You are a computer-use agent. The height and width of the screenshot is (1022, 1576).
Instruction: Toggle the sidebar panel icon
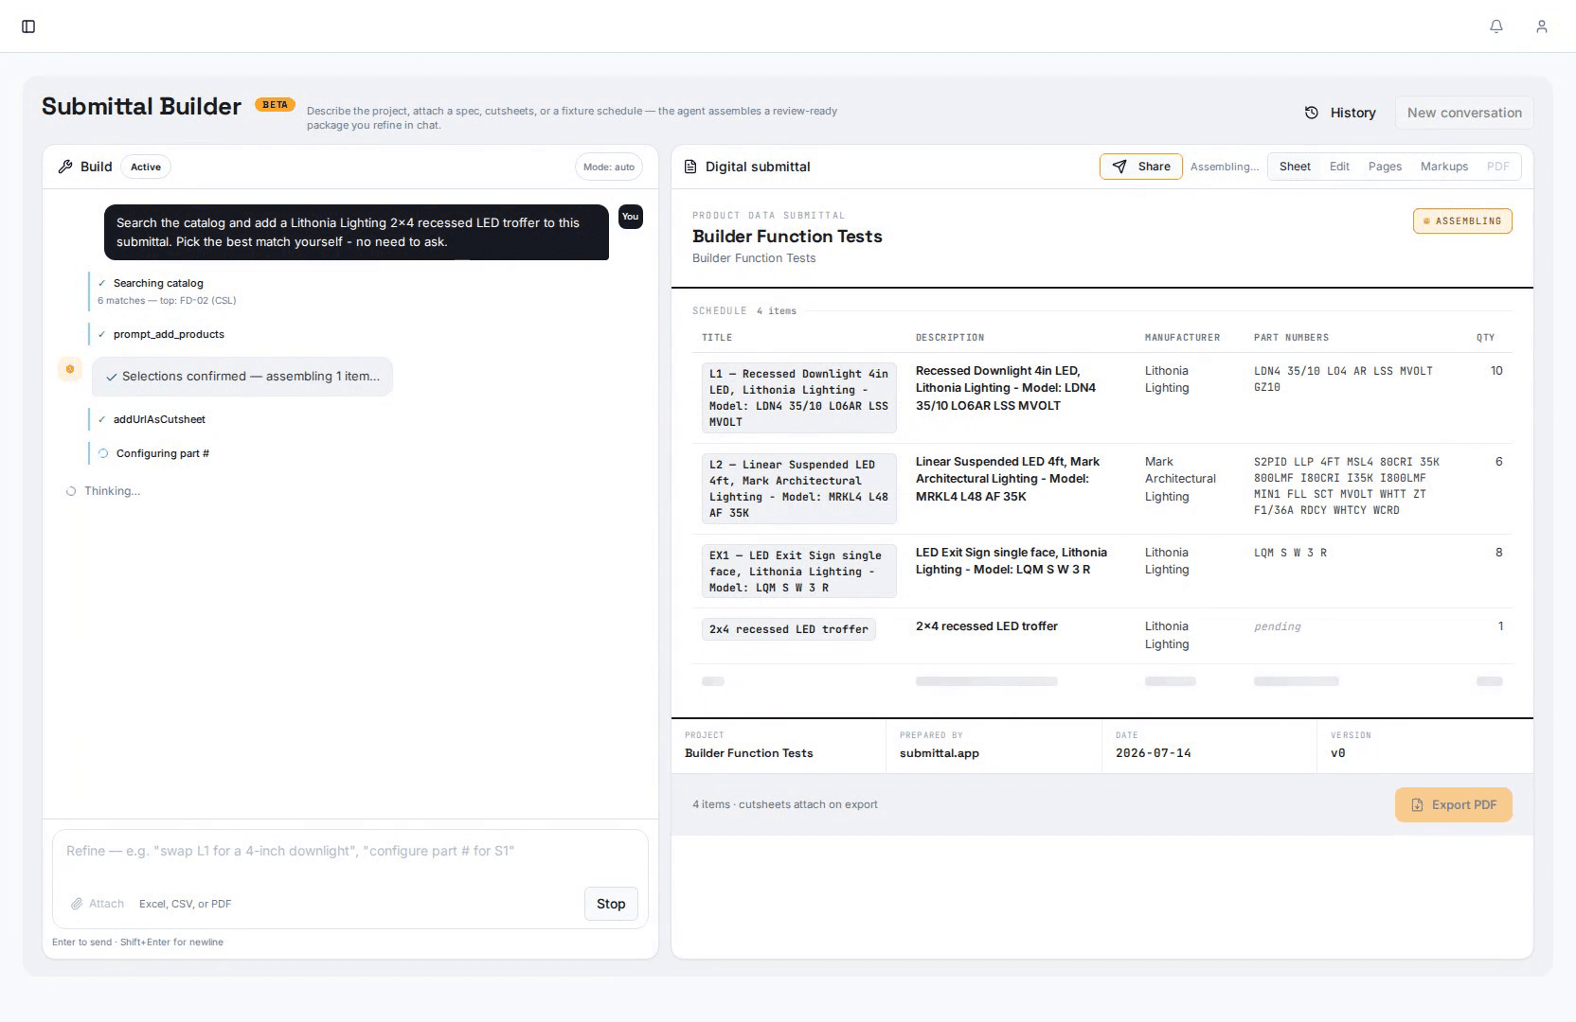(x=28, y=26)
